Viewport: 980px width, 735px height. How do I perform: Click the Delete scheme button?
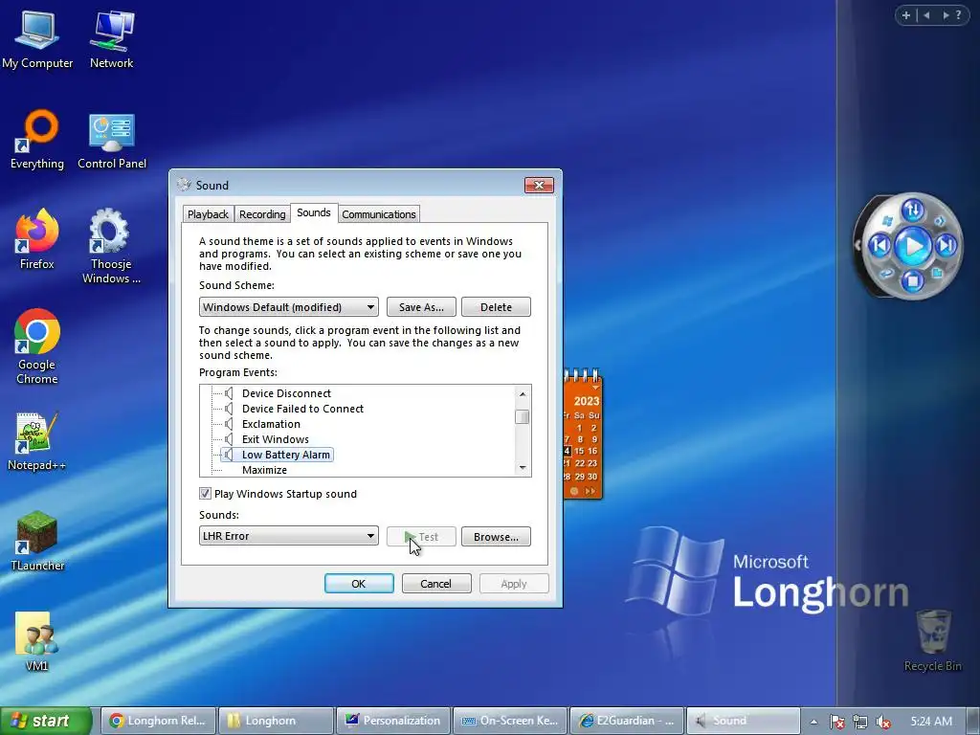496,307
